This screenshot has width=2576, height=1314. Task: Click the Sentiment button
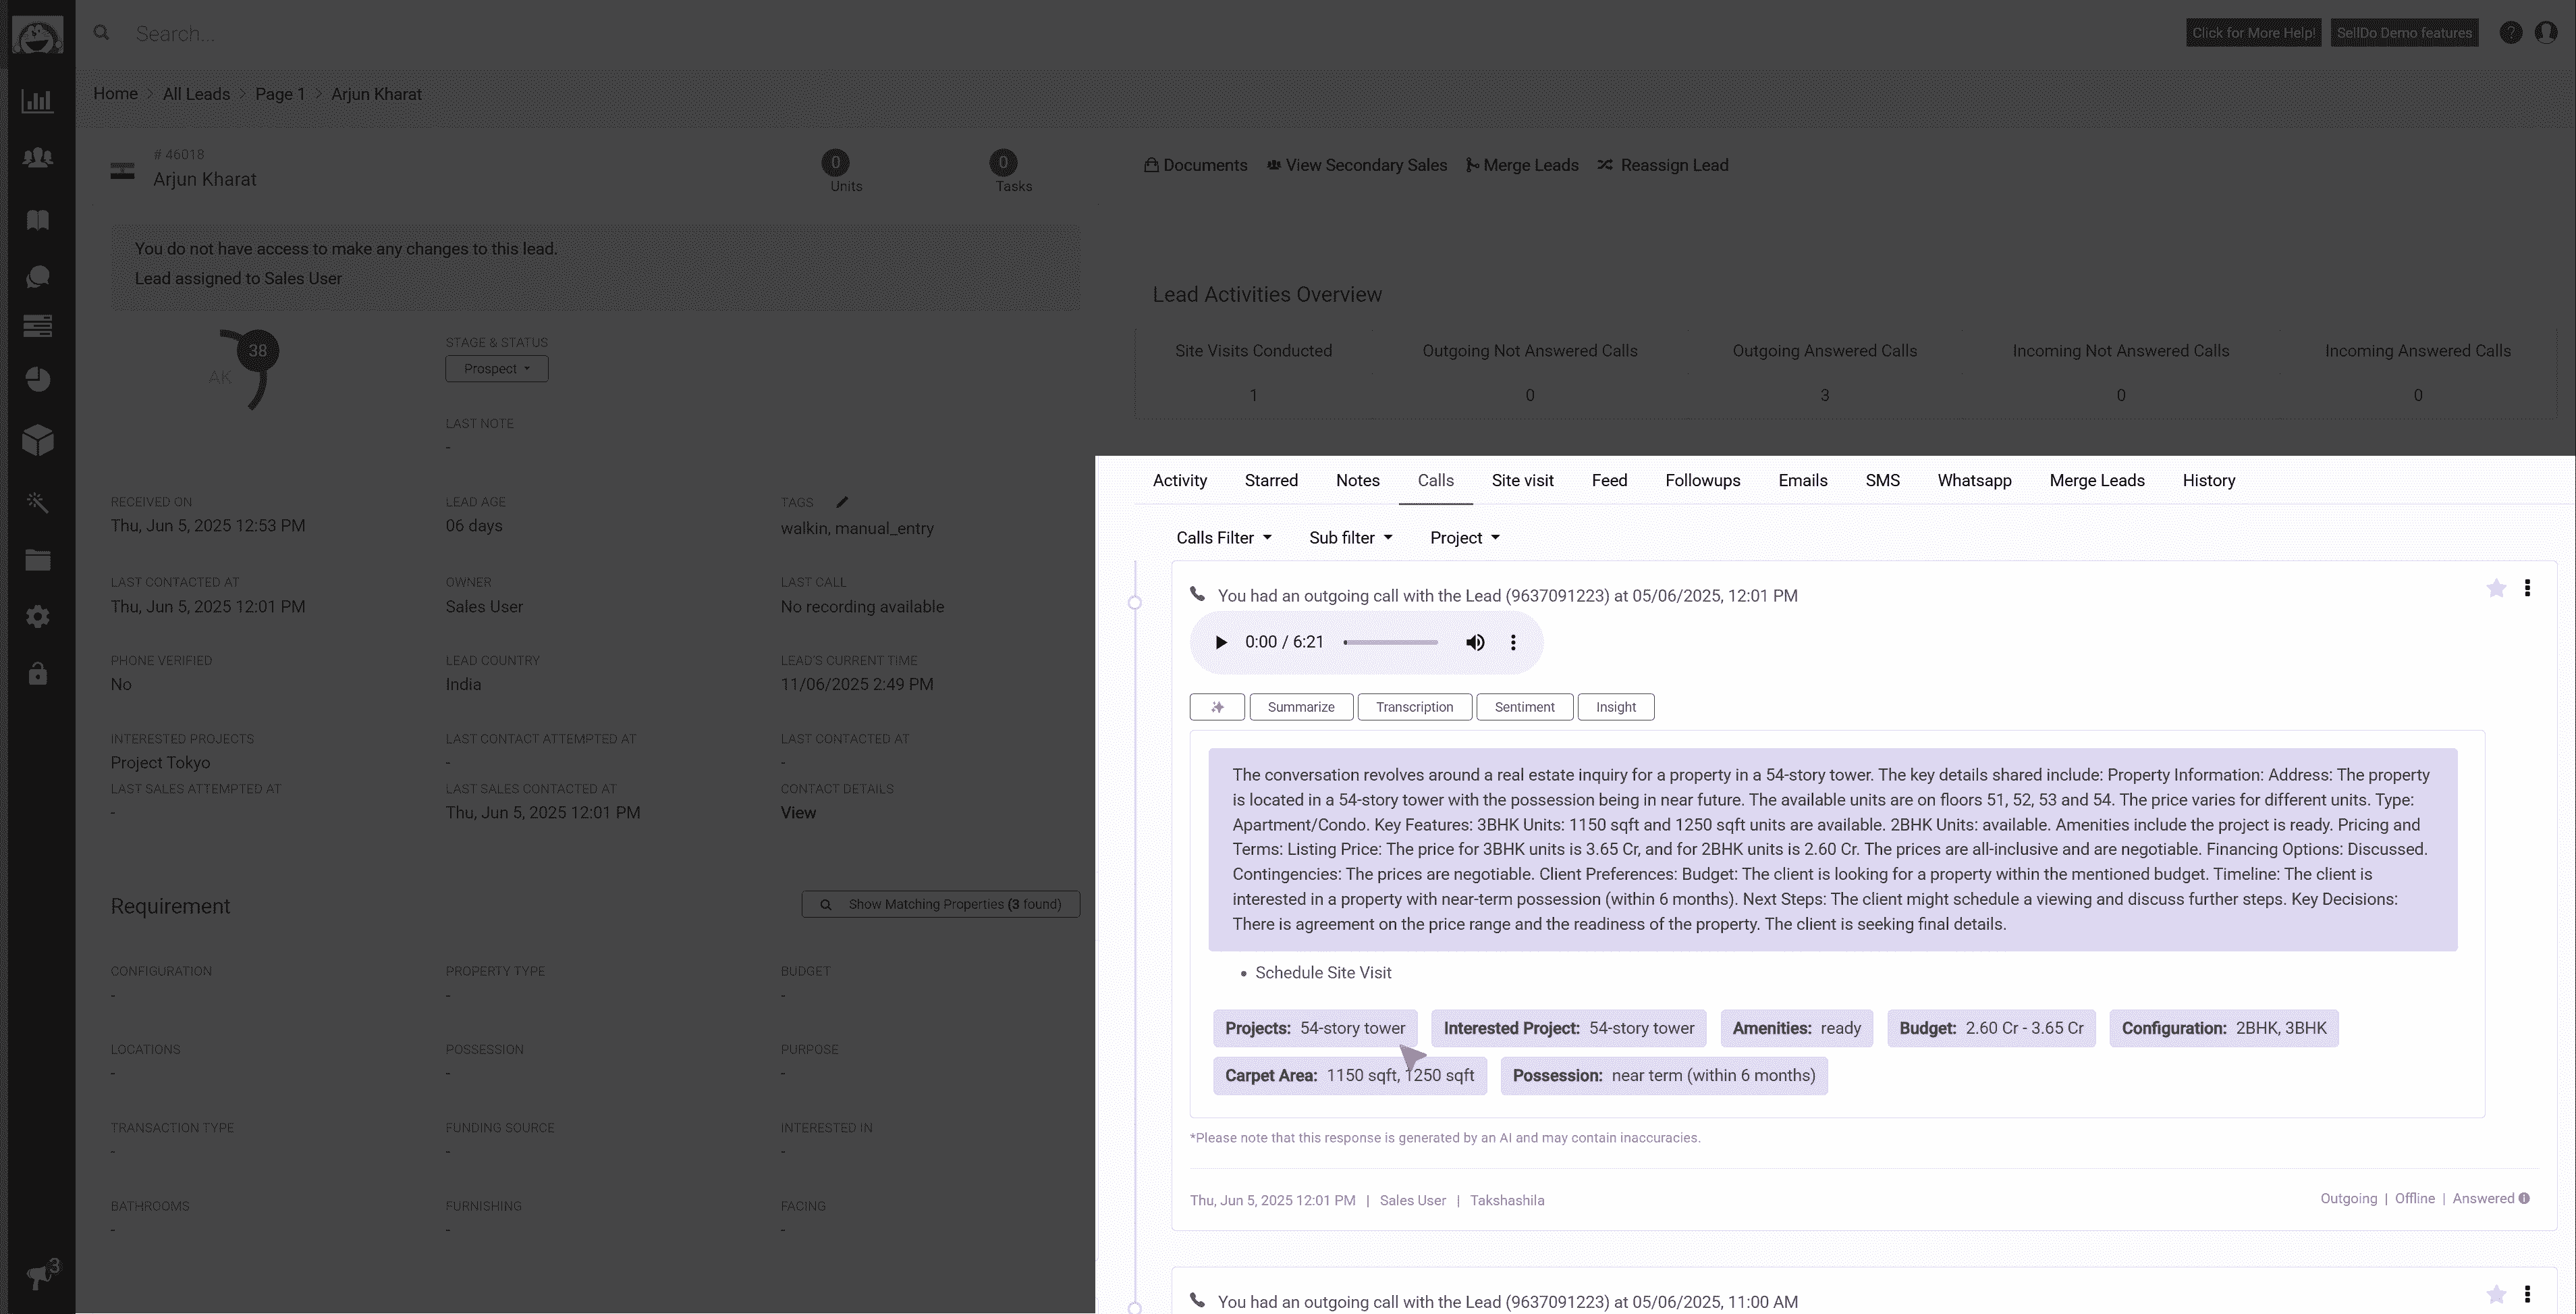[x=1524, y=706]
